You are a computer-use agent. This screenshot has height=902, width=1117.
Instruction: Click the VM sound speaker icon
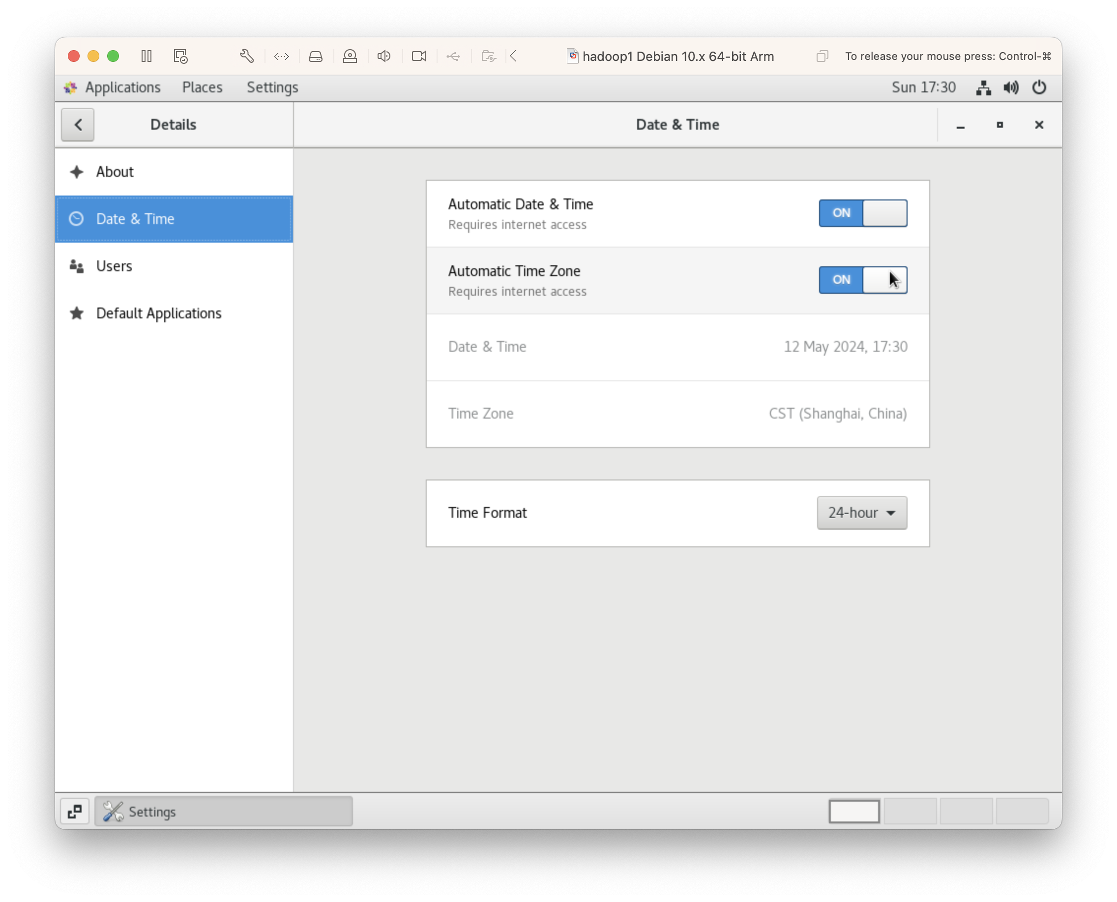[x=384, y=56]
